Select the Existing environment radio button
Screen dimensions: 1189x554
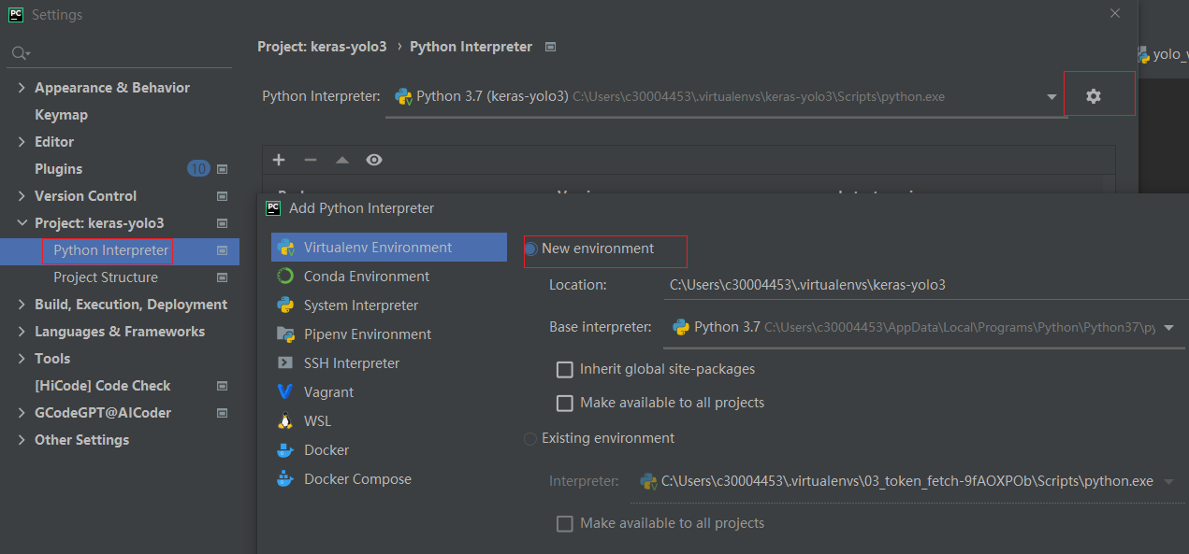click(x=531, y=438)
